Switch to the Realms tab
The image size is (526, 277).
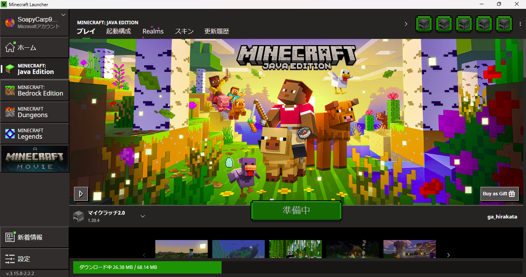pyautogui.click(x=153, y=31)
